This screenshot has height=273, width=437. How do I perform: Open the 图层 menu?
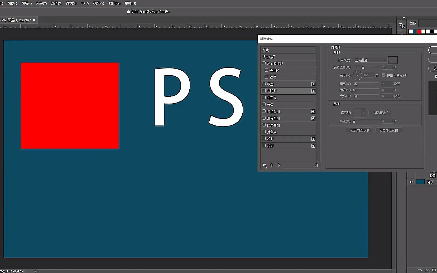pyautogui.click(x=26, y=3)
